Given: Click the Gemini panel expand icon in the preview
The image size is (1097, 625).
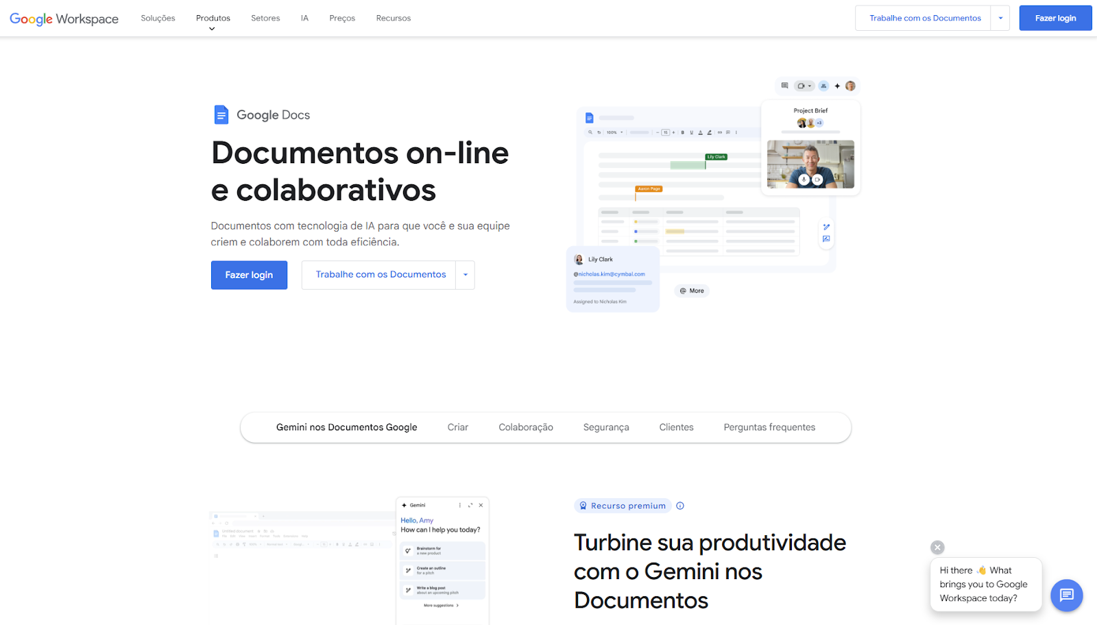Looking at the screenshot, I should [x=470, y=505].
